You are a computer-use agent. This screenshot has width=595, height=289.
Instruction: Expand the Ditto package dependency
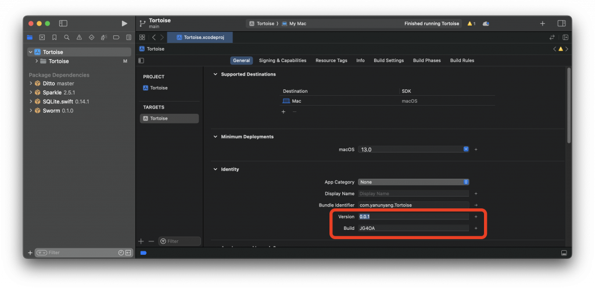tap(31, 84)
